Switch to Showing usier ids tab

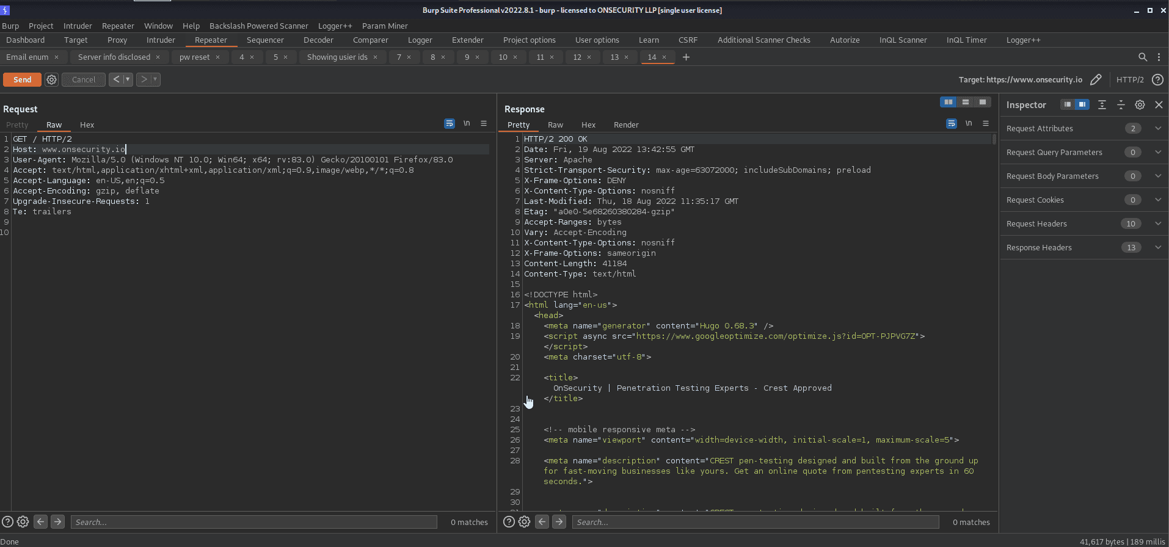(x=337, y=57)
